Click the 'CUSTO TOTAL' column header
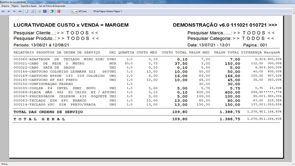Viewport: 295px width, 166px height. 174,52
